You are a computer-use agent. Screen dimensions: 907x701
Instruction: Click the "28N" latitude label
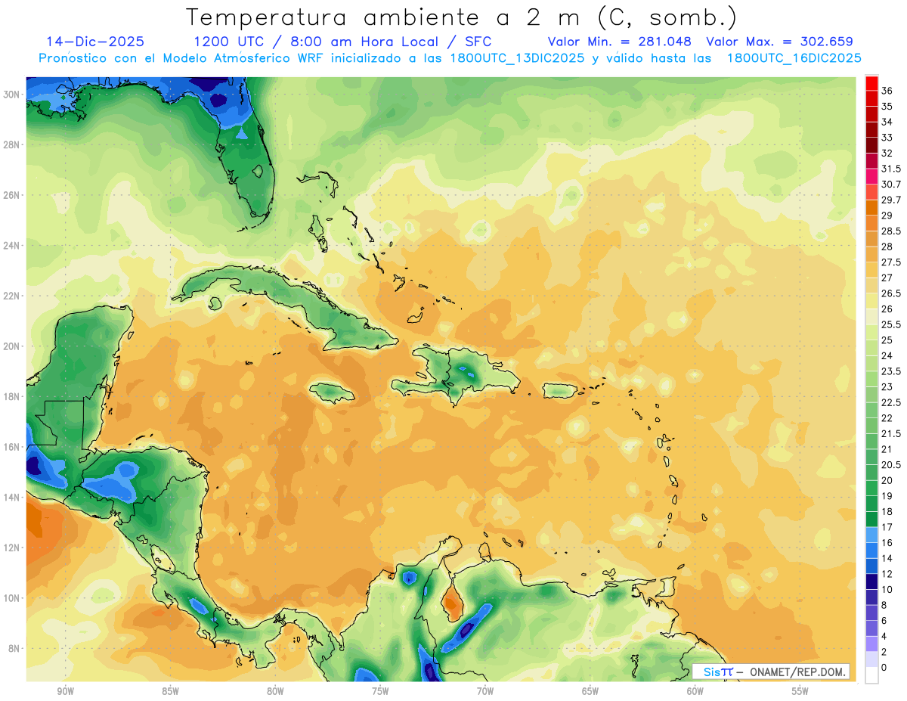click(x=13, y=144)
